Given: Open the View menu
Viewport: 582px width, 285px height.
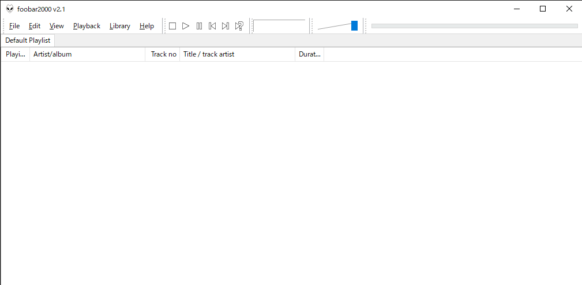Looking at the screenshot, I should (x=57, y=26).
